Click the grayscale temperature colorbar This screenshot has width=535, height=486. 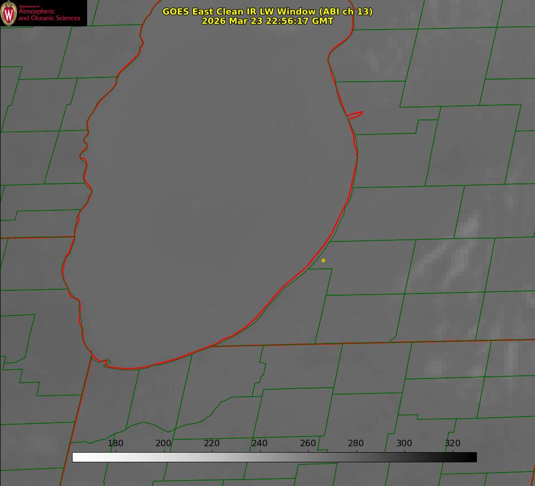coord(274,457)
